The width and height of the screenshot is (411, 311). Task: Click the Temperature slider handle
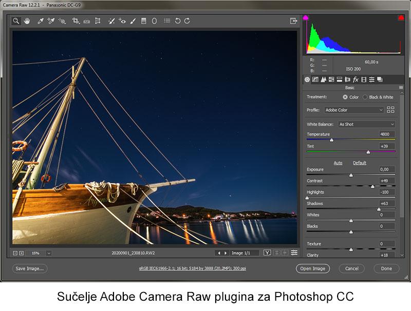(331, 140)
